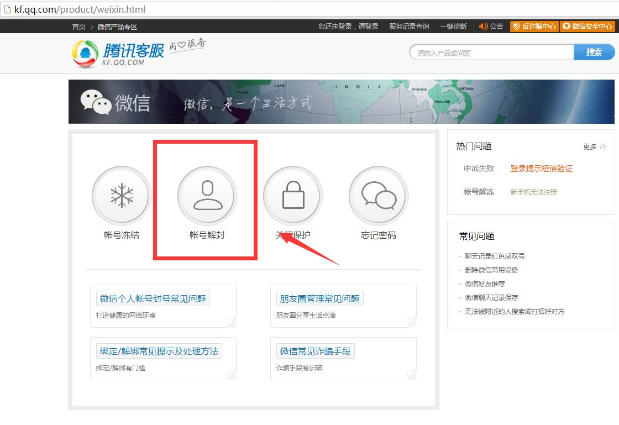Open the 帐号解封 person icon
Viewport: 619px width, 425px height.
tap(207, 196)
